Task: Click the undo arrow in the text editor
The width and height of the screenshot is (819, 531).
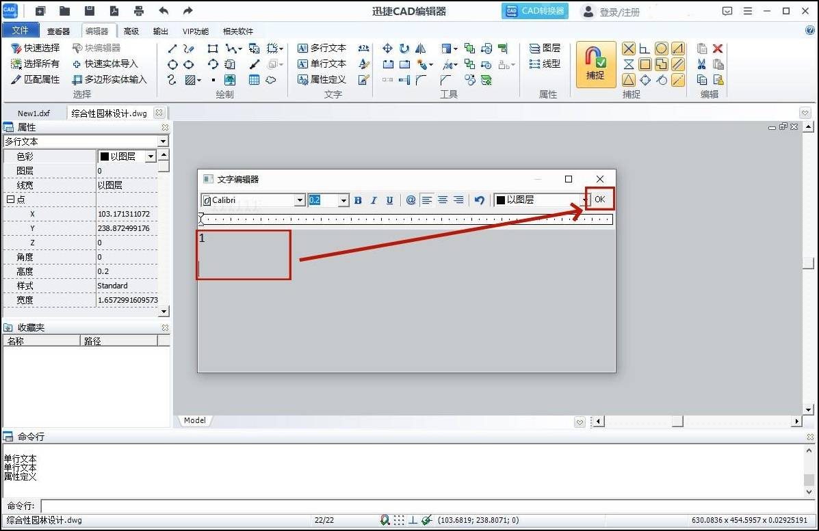Action: [x=479, y=200]
